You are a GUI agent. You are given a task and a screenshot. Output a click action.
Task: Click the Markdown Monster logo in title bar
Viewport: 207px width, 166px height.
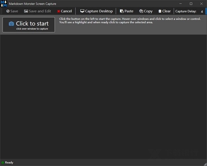coord(4,4)
